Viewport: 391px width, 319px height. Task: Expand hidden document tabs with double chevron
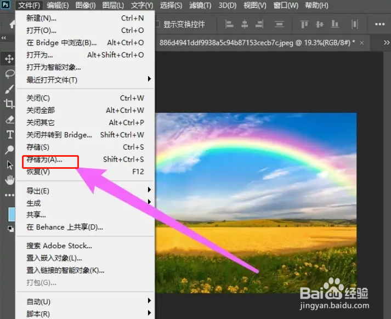387,43
